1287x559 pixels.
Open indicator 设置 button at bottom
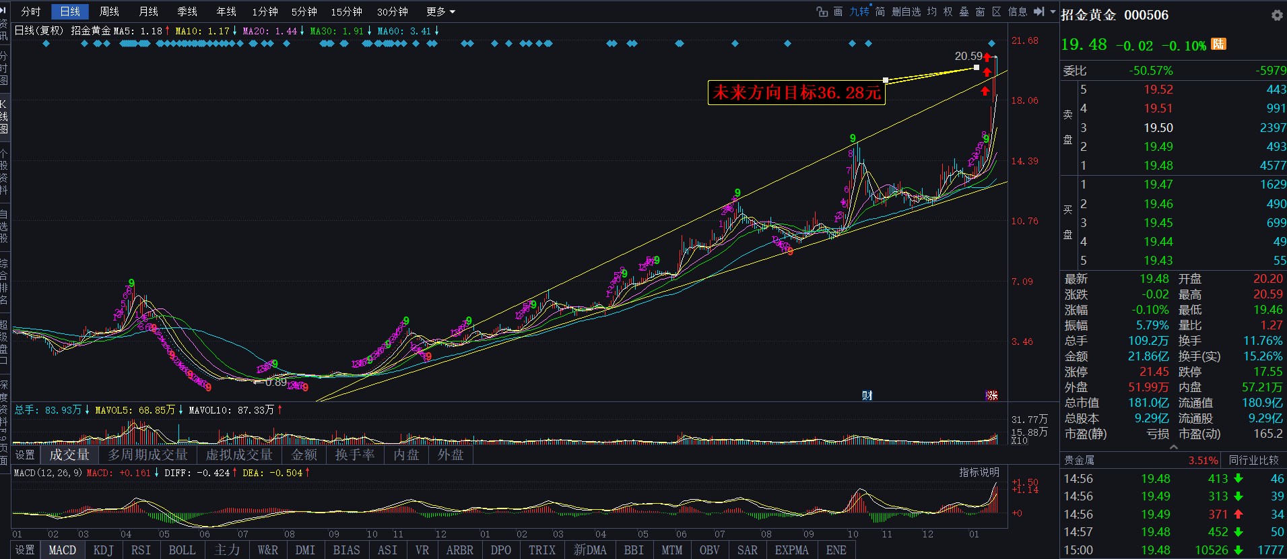pos(25,550)
